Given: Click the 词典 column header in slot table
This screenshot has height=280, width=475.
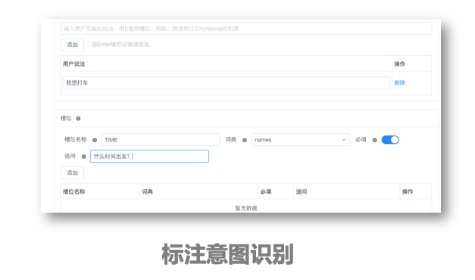Looking at the screenshot, I should point(148,191).
